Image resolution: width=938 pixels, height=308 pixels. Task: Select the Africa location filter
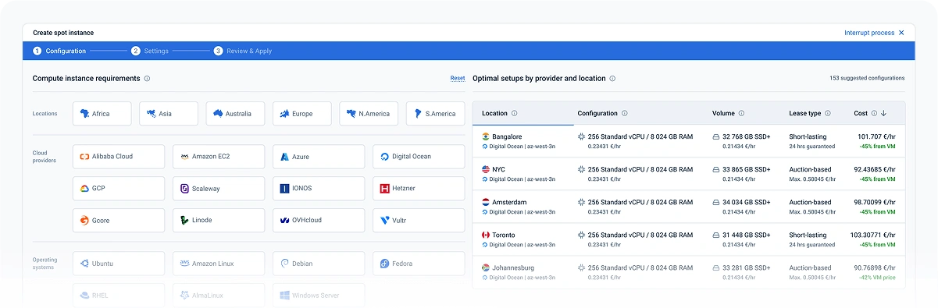tap(102, 114)
